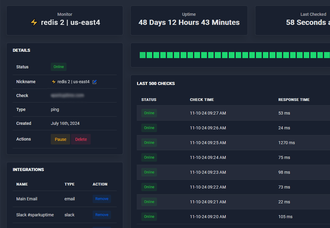Remove the Main Email integration
This screenshot has height=228, width=330.
[x=102, y=199]
